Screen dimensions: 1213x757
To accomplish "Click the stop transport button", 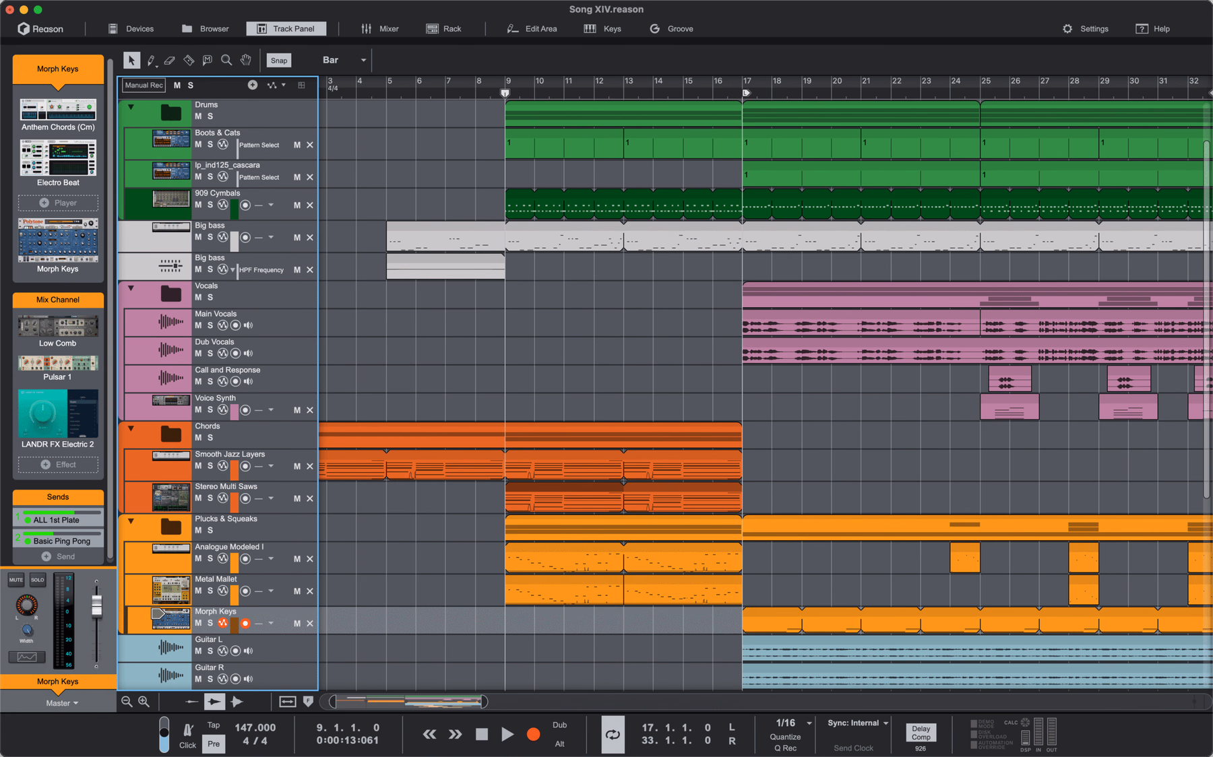I will (x=482, y=734).
